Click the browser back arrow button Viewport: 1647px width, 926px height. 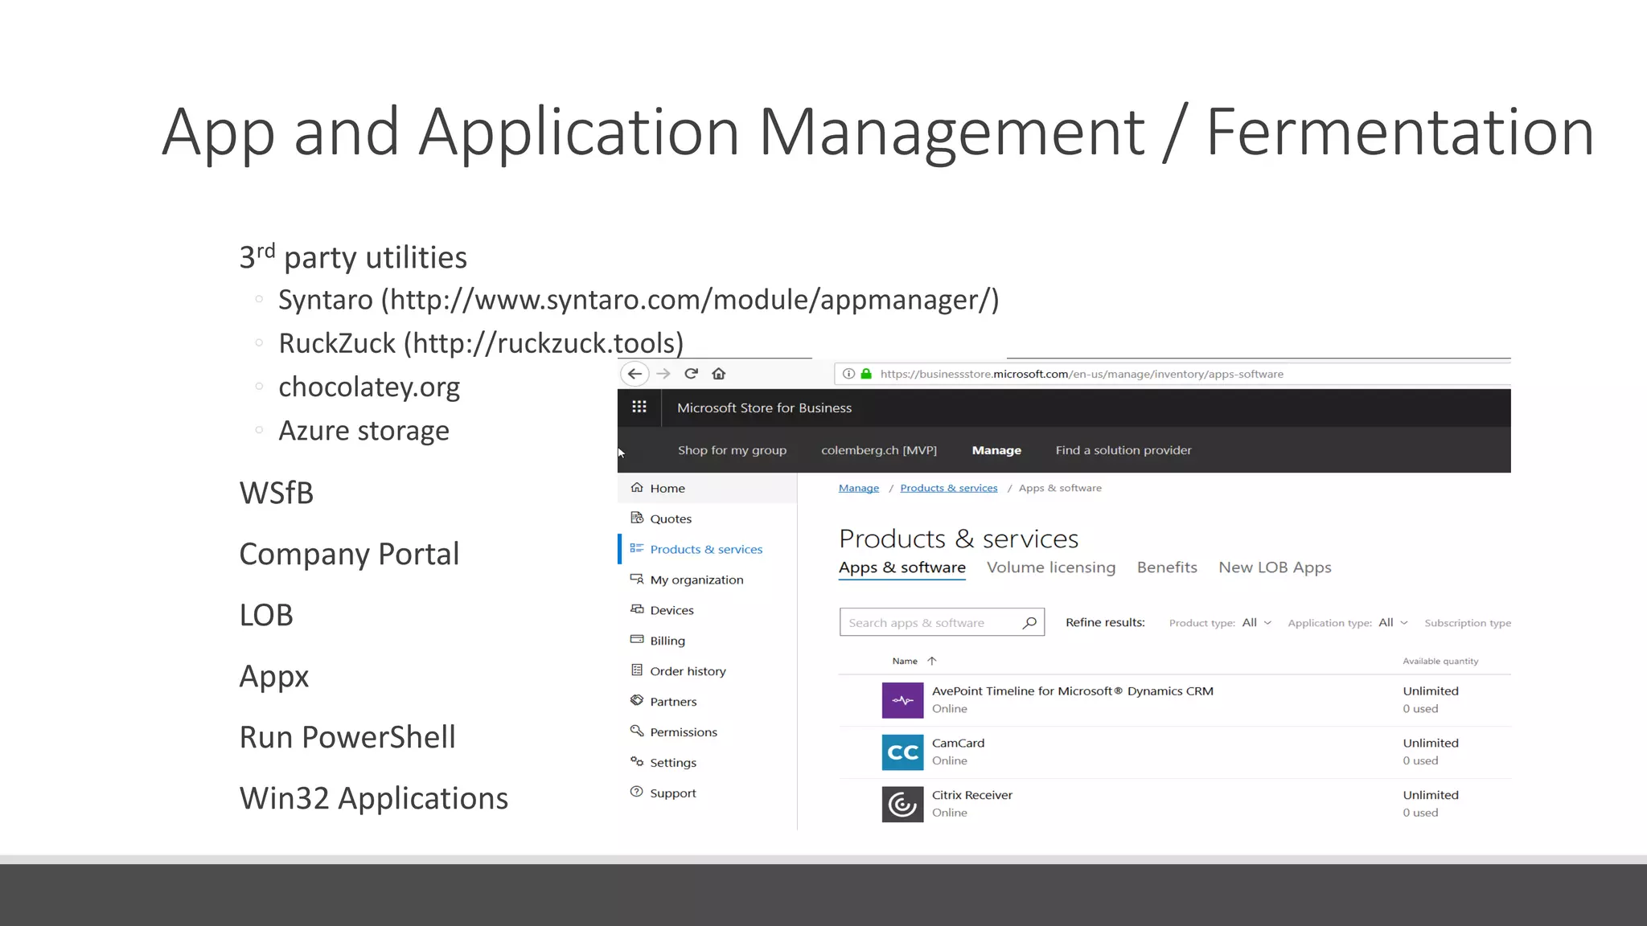pos(635,374)
